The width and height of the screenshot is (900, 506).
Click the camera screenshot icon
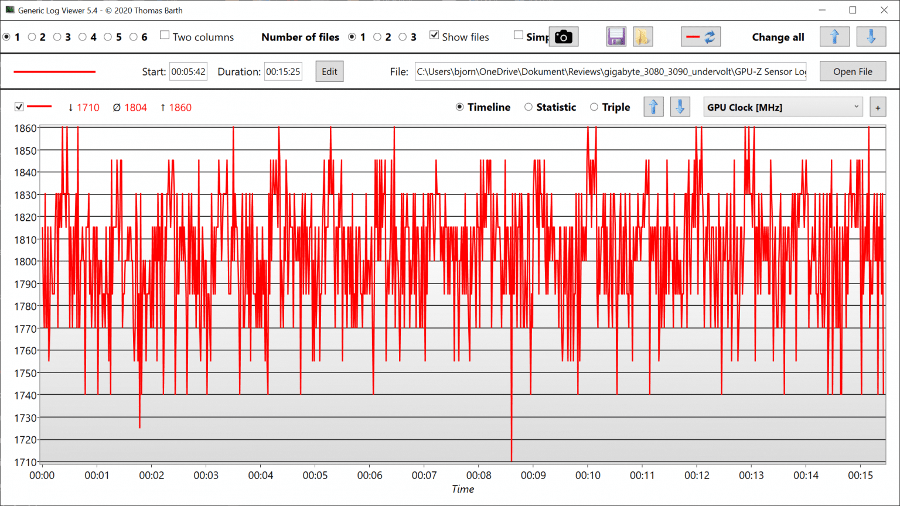tap(563, 37)
